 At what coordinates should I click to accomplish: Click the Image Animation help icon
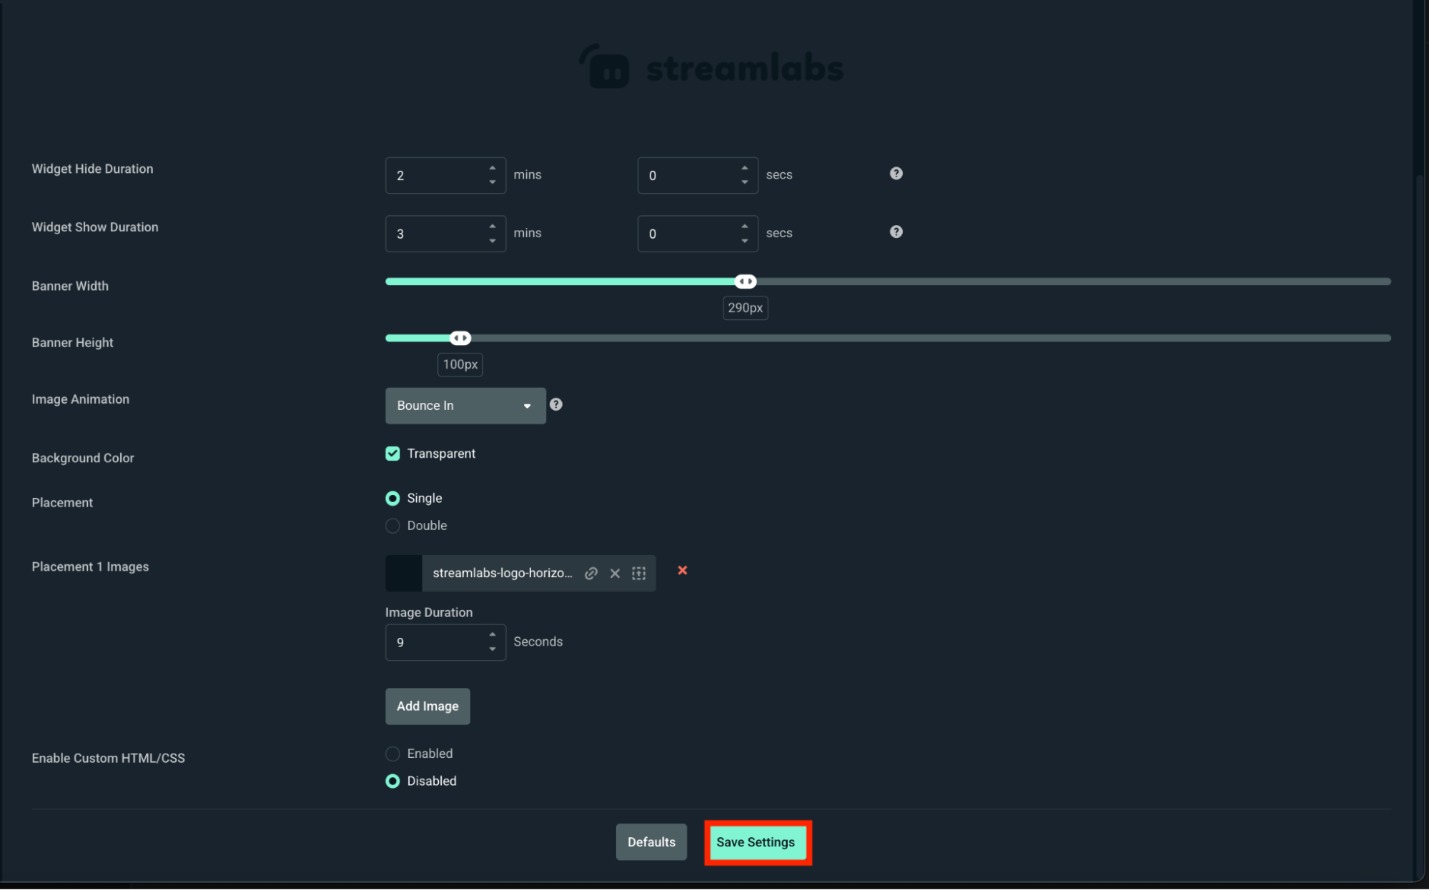coord(555,404)
